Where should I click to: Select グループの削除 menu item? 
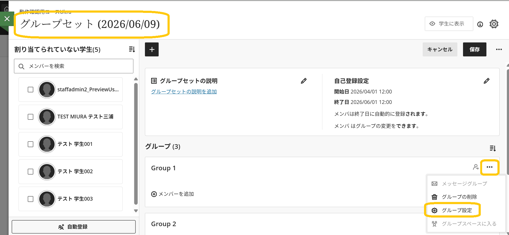466,197
